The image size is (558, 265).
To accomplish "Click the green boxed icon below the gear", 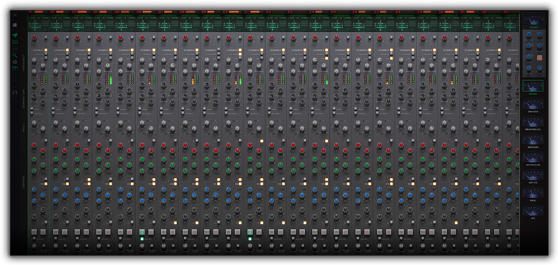I will pos(15,68).
